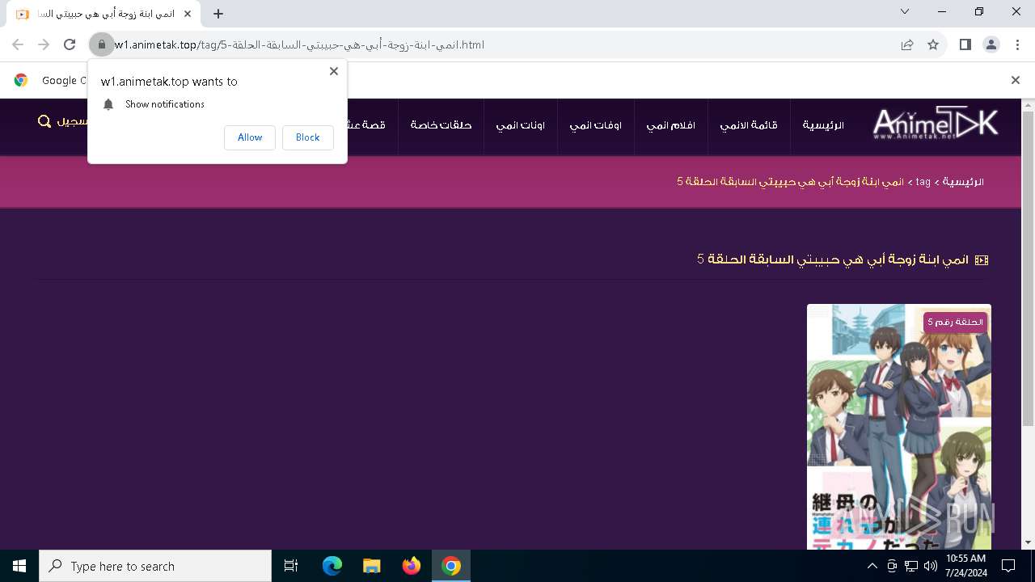Open the episode 5 poster thumbnail
The height and width of the screenshot is (582, 1035).
click(x=899, y=427)
